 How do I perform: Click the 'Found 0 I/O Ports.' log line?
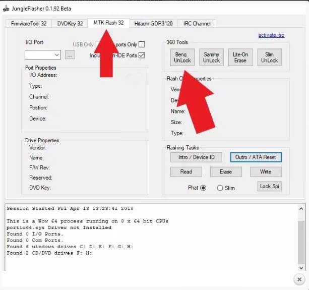(35, 234)
